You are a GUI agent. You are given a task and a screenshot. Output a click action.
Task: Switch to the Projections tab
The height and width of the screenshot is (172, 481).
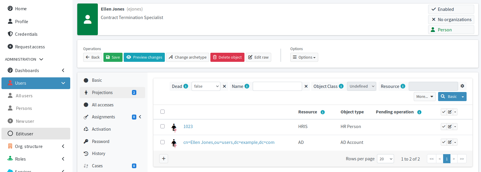coord(112,93)
